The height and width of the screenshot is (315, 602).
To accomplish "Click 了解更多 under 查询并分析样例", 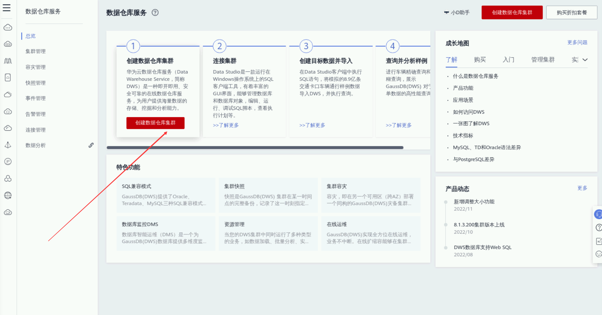I will (x=399, y=125).
